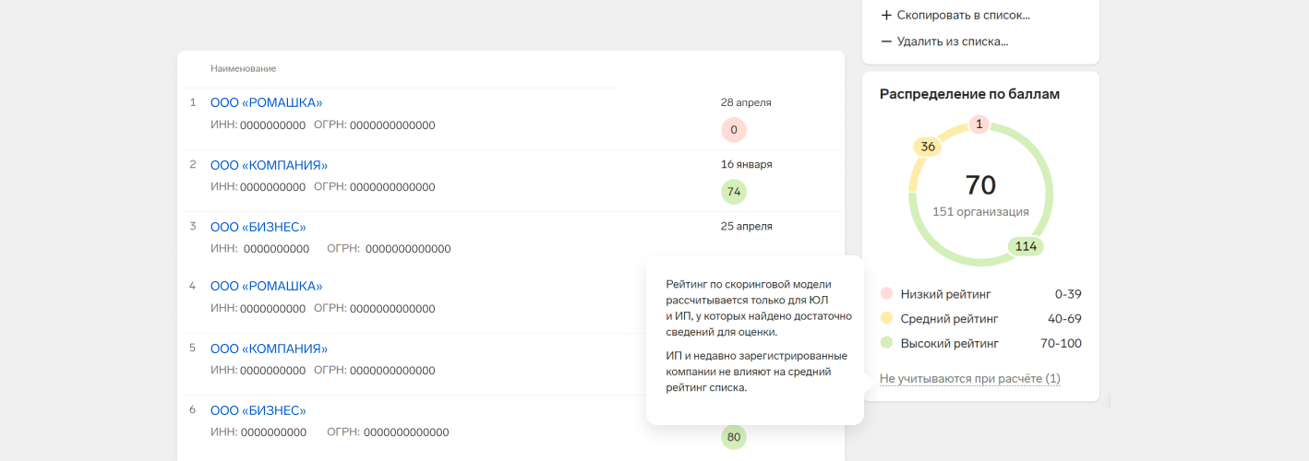Select the yellow chart badge showing 36
The width and height of the screenshot is (1309, 461).
pyautogui.click(x=928, y=147)
